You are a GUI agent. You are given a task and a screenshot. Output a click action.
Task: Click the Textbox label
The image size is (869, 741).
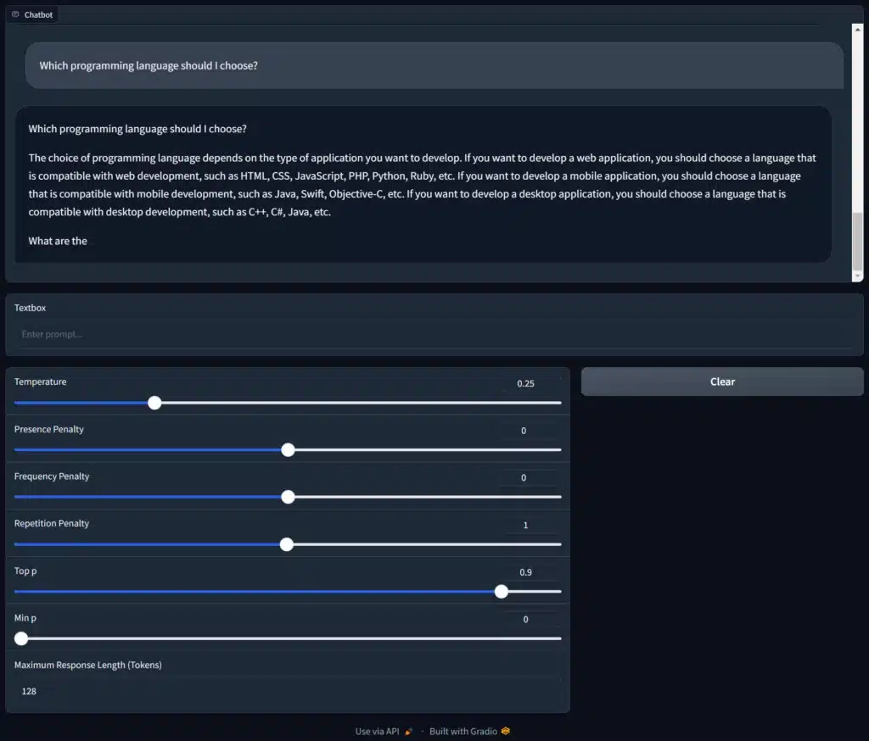tap(30, 308)
